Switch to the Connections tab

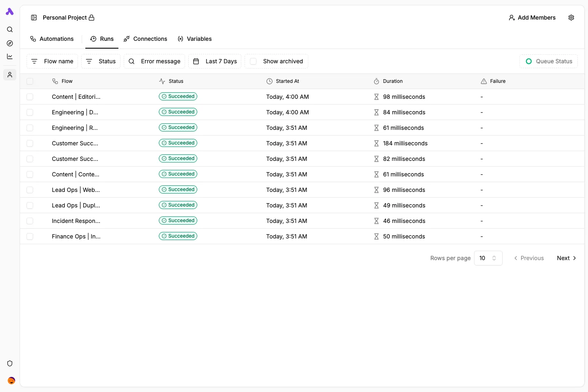click(145, 39)
